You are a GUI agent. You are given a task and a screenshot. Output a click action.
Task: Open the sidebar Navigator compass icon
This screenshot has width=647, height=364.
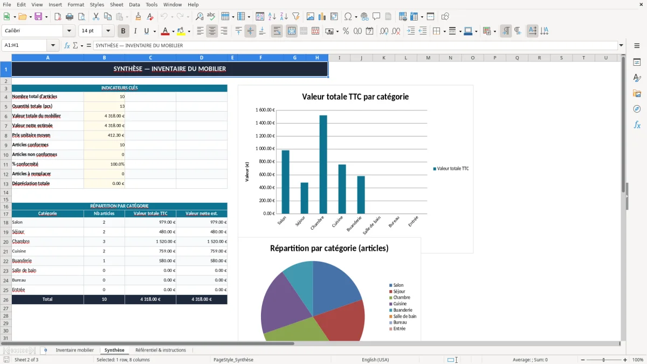tap(637, 109)
